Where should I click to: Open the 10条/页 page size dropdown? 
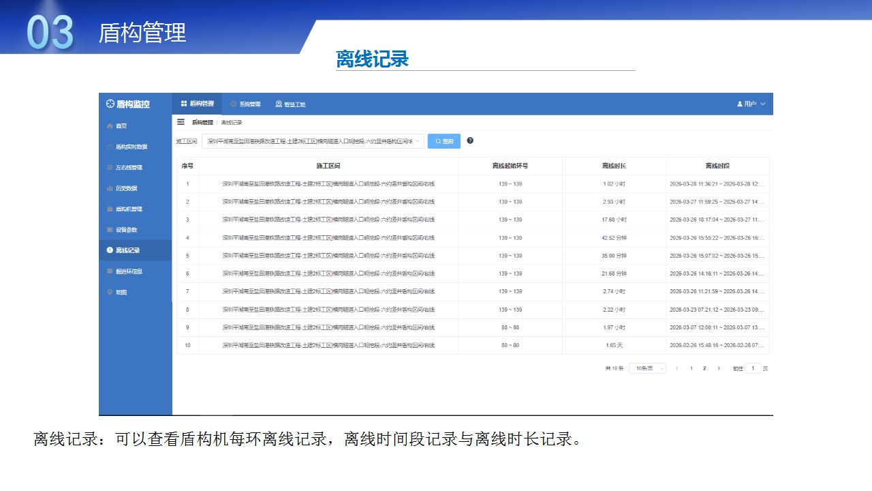pyautogui.click(x=647, y=368)
